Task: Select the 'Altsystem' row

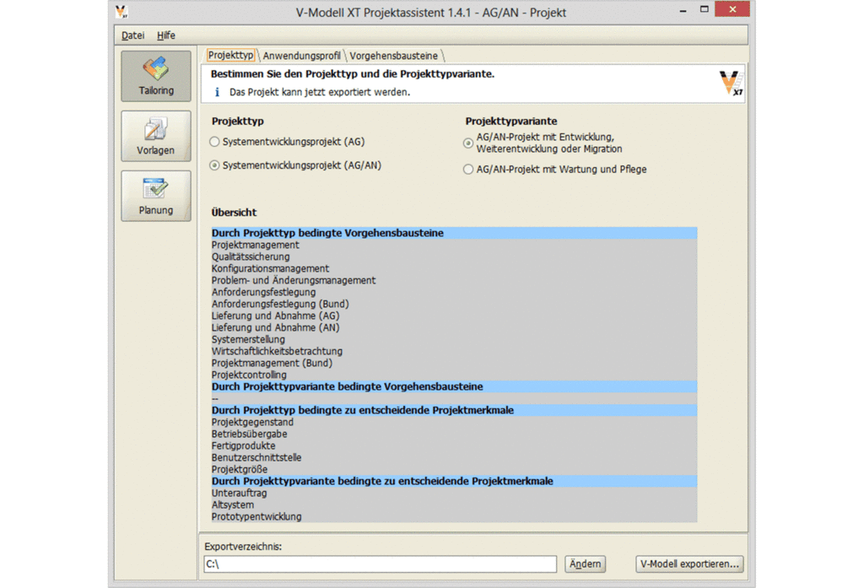Action: (454, 505)
